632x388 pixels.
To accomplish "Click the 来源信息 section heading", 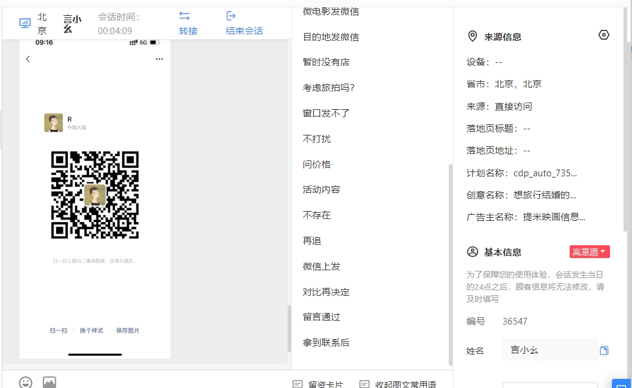I will click(503, 37).
